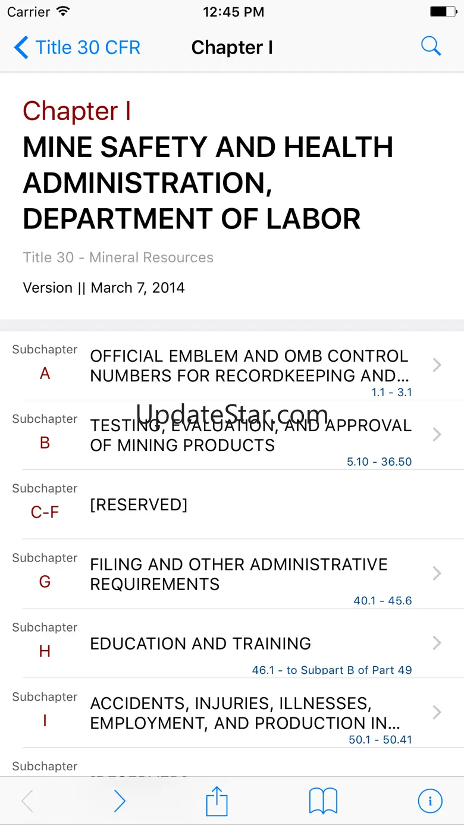
Task: Select Testing, Evaluation, and Approval row
Action: tap(250, 435)
